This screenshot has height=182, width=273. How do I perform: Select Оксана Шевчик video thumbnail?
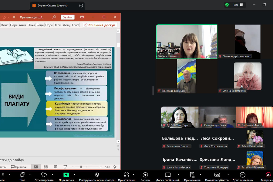(x=187, y=42)
